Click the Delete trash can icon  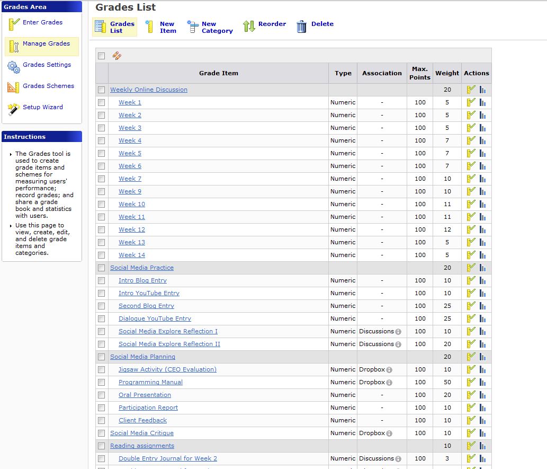click(302, 26)
